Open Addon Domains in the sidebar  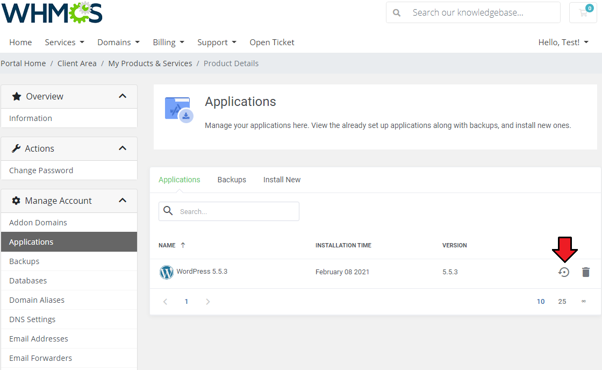(69, 223)
